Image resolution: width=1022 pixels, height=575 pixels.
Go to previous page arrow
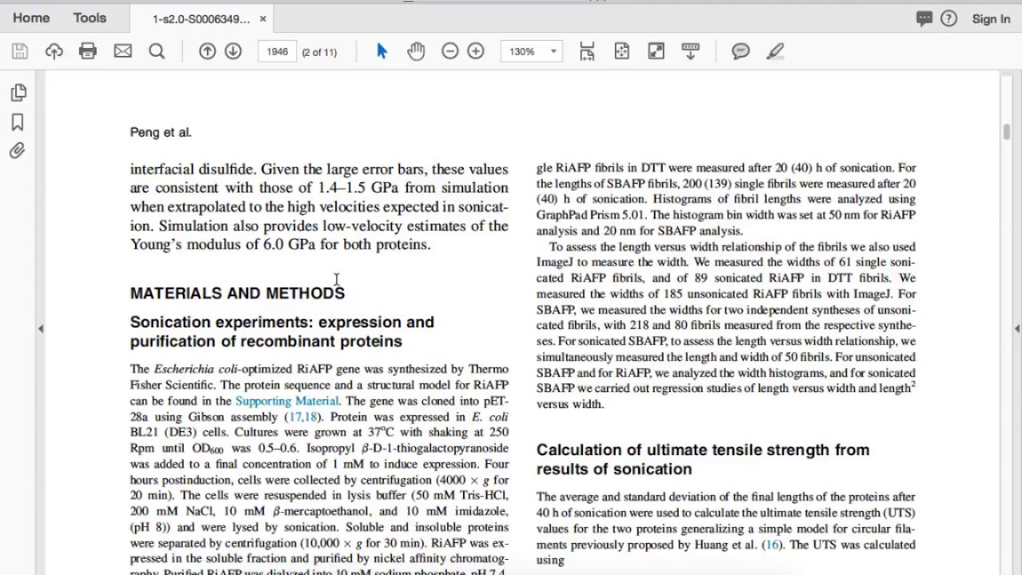tap(208, 51)
